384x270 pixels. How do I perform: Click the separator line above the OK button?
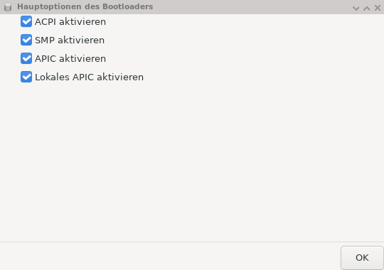click(x=192, y=242)
